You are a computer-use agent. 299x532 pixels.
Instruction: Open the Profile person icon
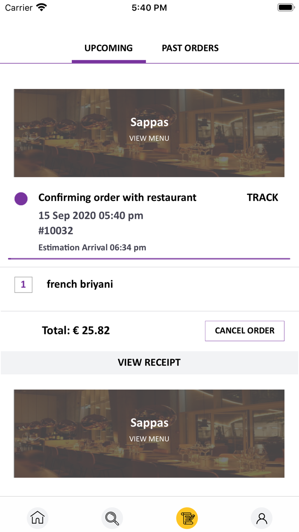pos(261,518)
